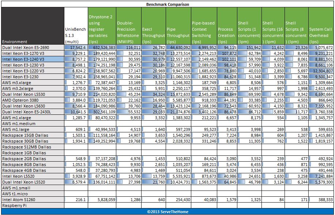Click the Process Creation column header
The width and height of the screenshot is (335, 215).
[x=227, y=26]
